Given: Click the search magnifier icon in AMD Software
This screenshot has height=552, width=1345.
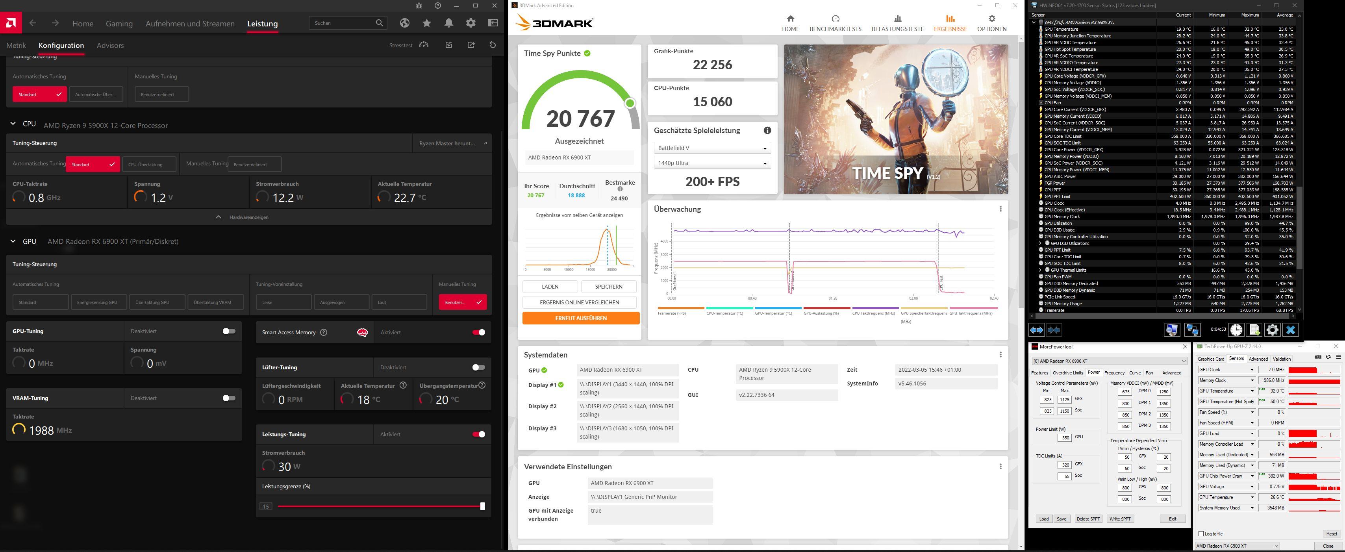Looking at the screenshot, I should (x=379, y=23).
